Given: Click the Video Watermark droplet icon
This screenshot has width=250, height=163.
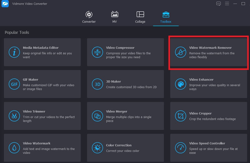Looking at the screenshot, I should (14, 147).
